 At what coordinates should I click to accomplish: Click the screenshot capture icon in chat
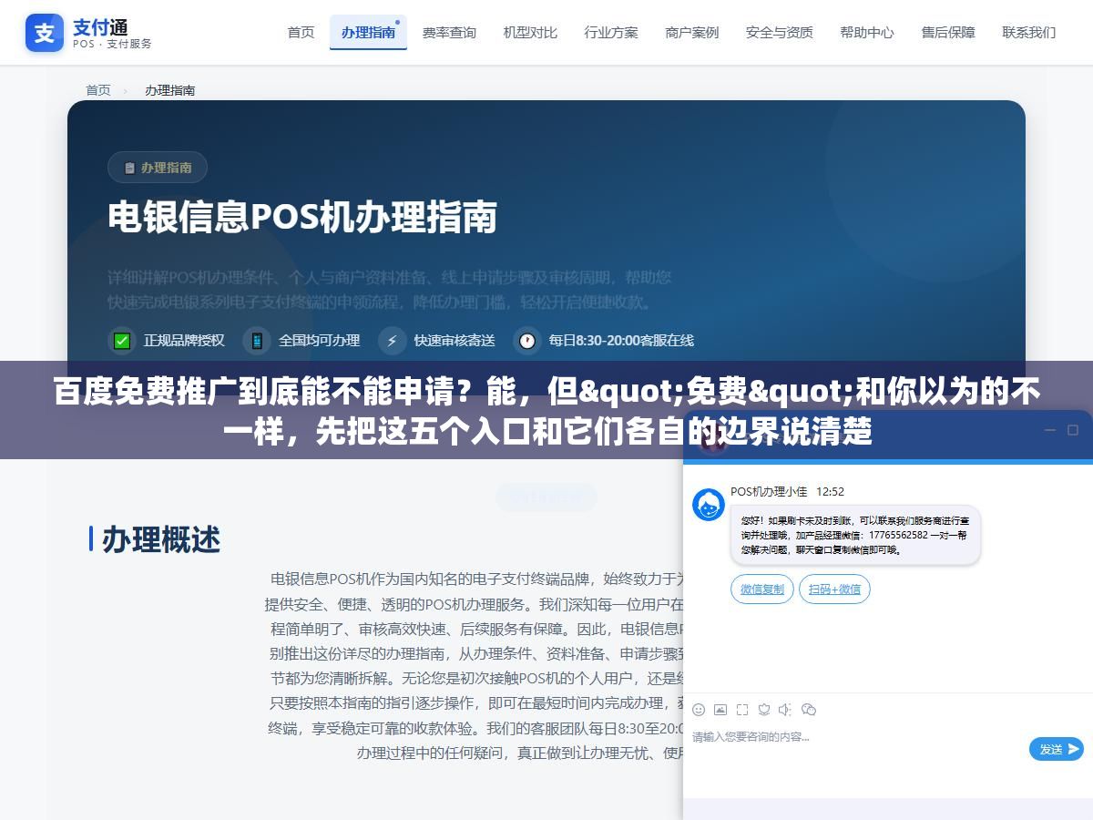click(742, 710)
